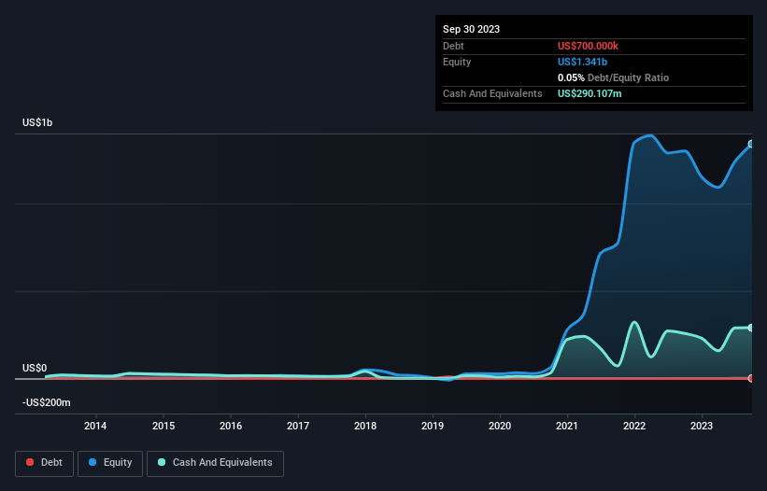The width and height of the screenshot is (767, 491).
Task: Select the 2020 x-axis label
Action: point(500,426)
